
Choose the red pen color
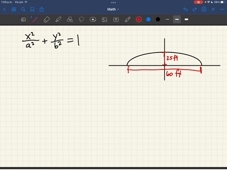tap(139, 19)
